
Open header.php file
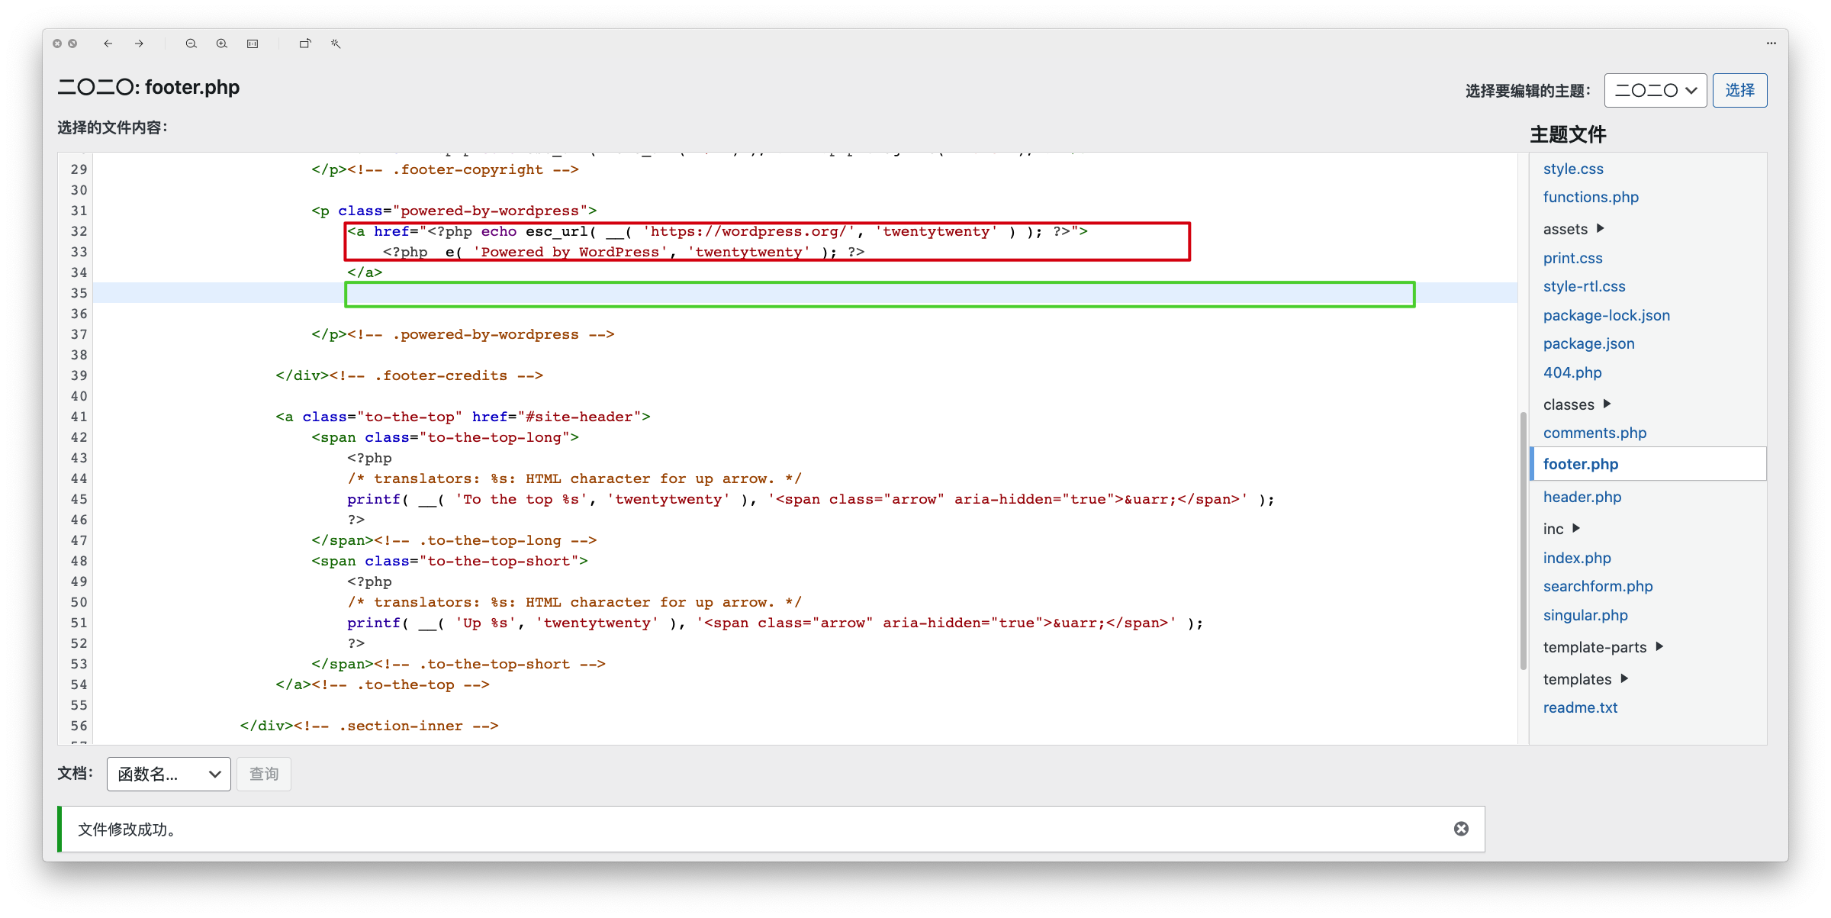1582,497
